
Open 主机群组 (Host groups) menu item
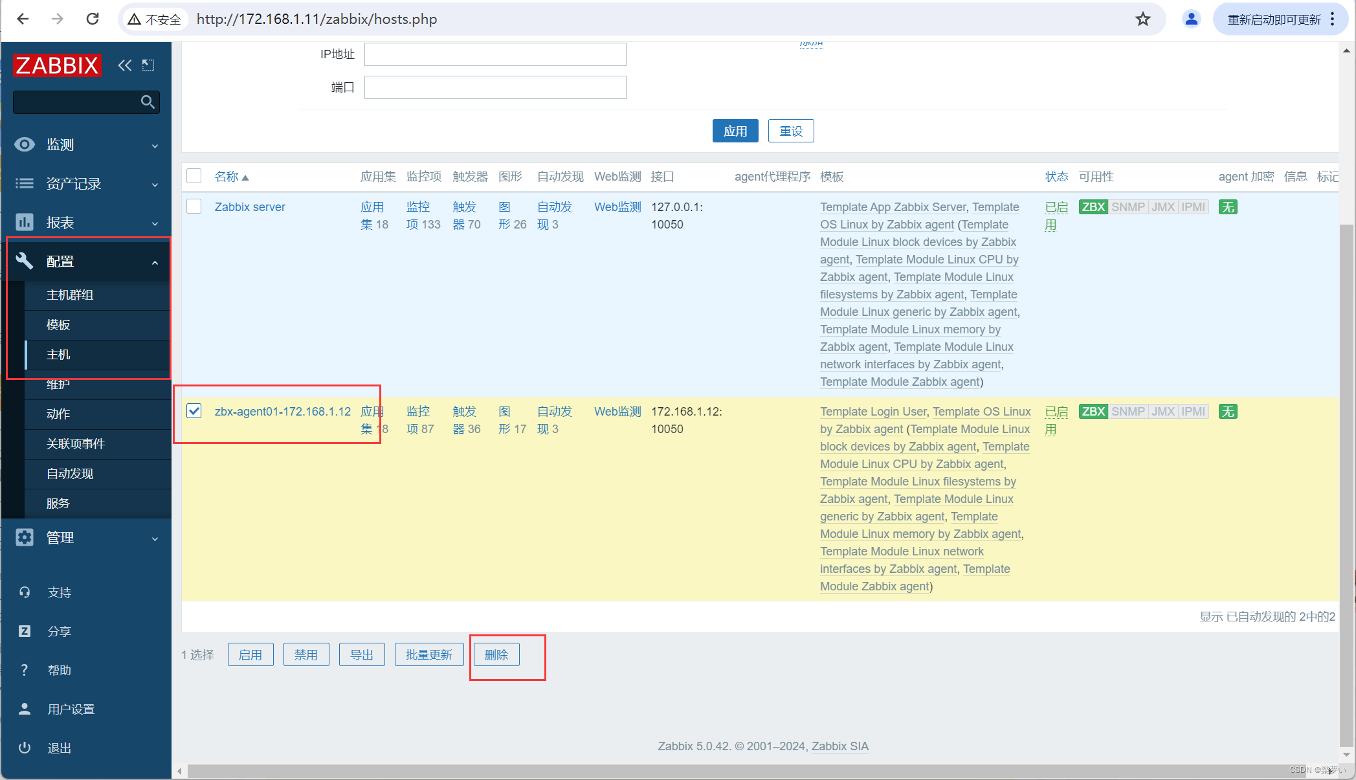point(69,295)
